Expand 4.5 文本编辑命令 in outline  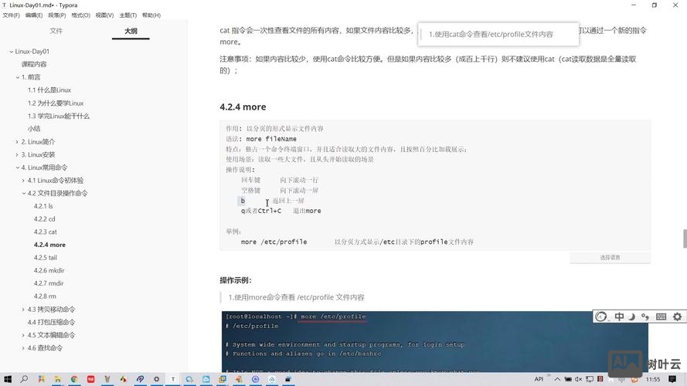tap(24, 335)
